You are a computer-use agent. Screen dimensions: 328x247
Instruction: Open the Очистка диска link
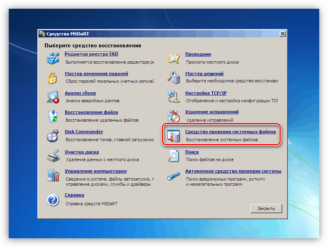82,152
